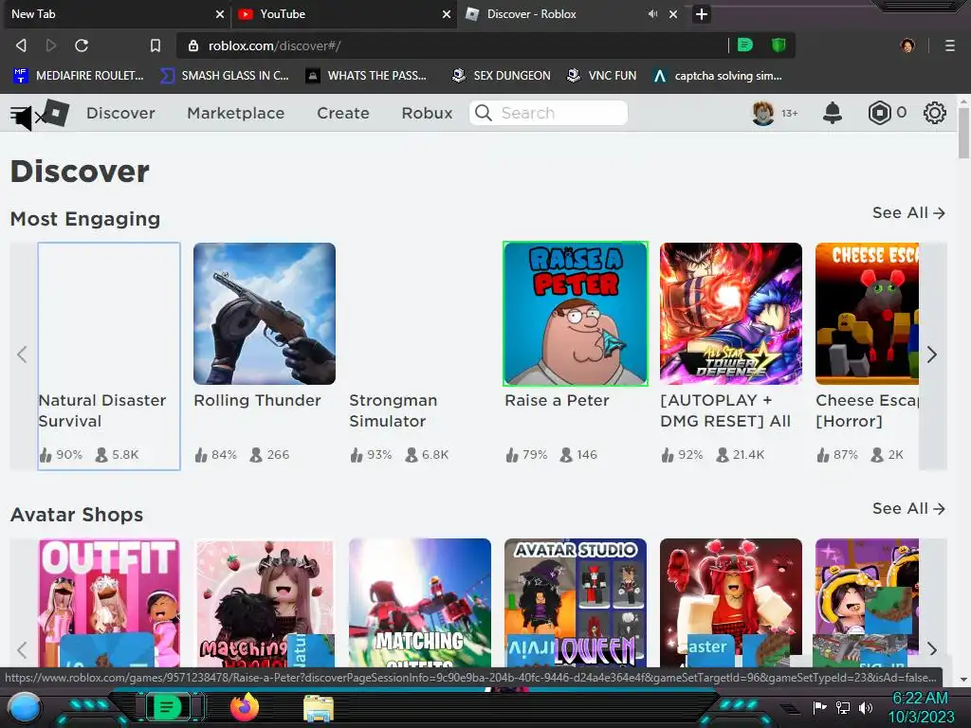Open Strongman Simulator game title
Screen dimensions: 971x728
coord(394,410)
